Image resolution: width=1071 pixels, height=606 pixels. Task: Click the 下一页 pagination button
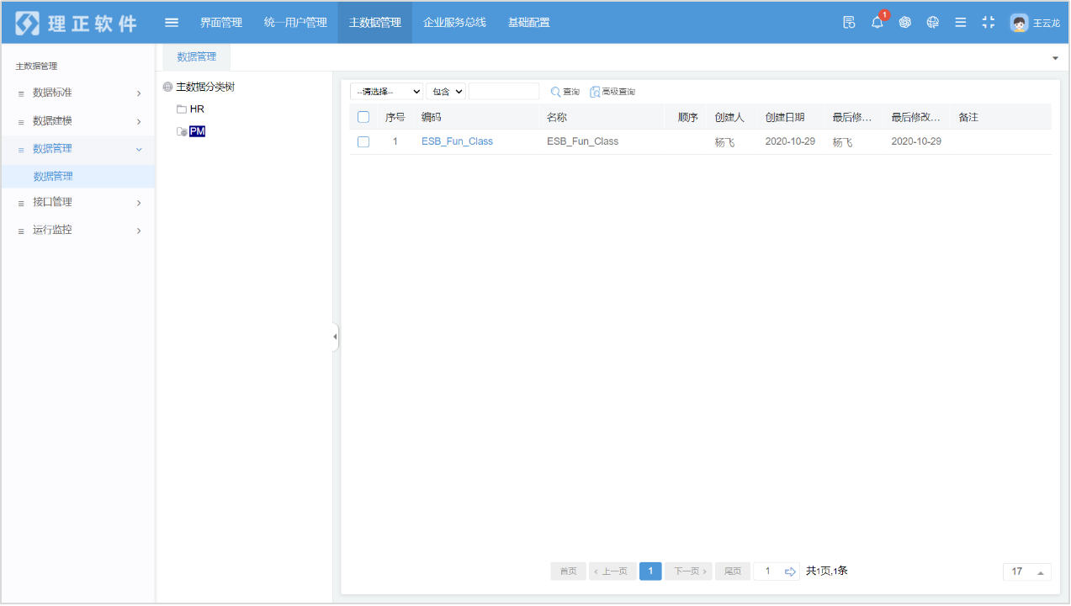pyautogui.click(x=688, y=571)
